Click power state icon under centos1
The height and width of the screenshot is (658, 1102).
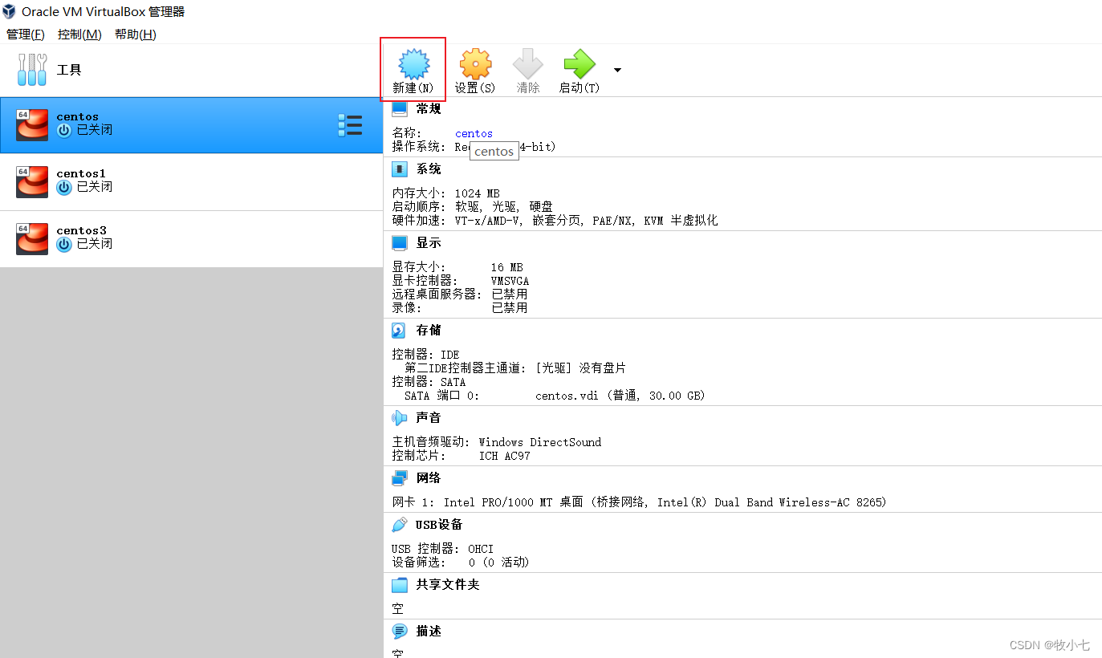click(x=64, y=187)
